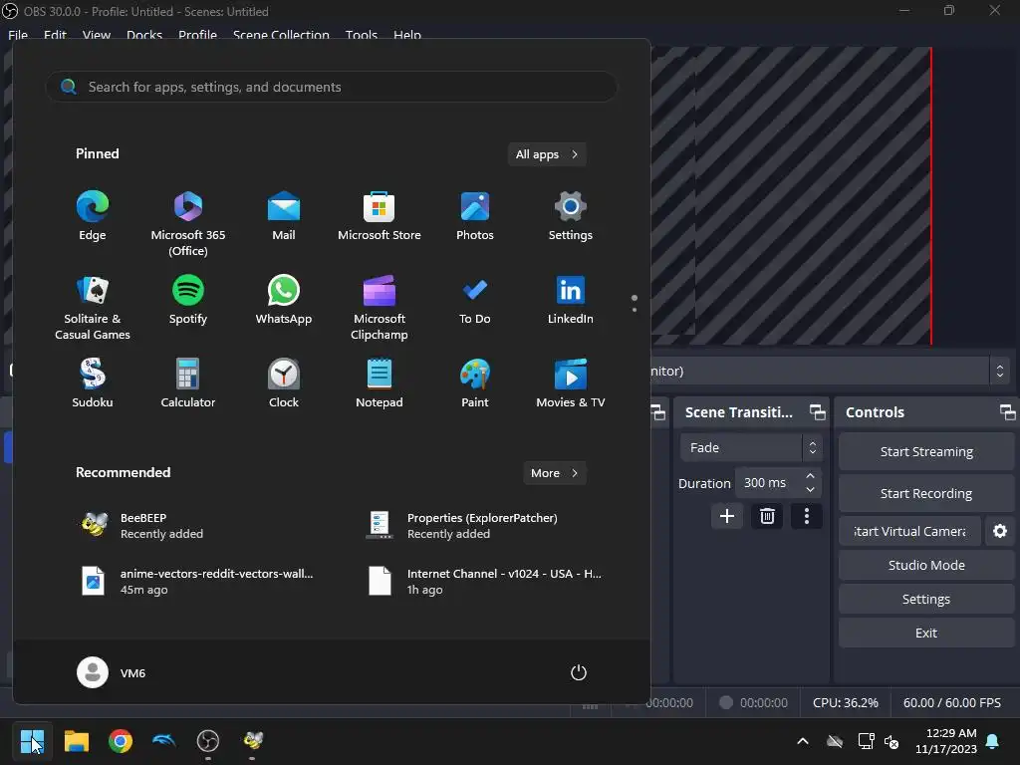
Task: Open the OBS Edit menu
Action: pyautogui.click(x=55, y=35)
